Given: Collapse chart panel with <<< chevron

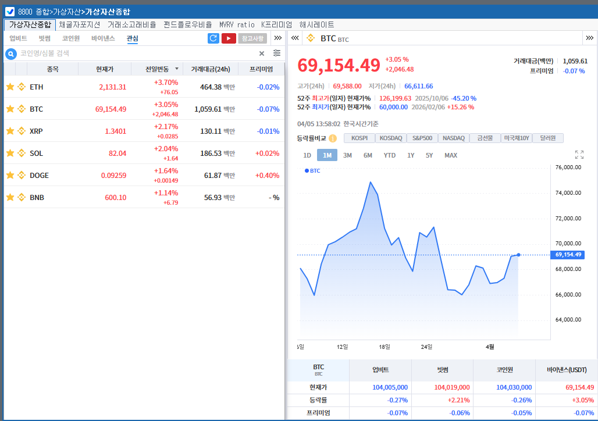Looking at the screenshot, I should (295, 38).
